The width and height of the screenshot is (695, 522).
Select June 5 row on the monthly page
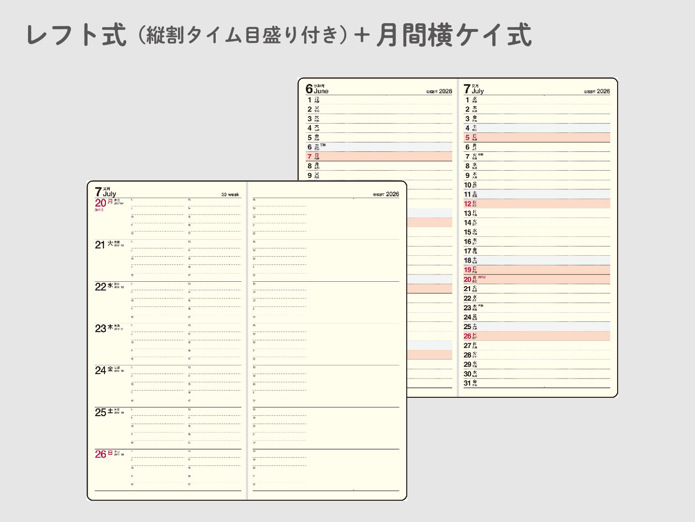[379, 138]
